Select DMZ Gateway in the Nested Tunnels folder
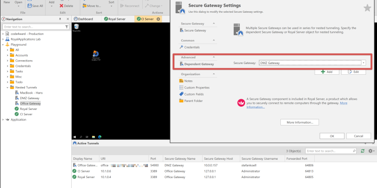Image resolution: width=377 pixels, height=188 pixels. pyautogui.click(x=30, y=98)
